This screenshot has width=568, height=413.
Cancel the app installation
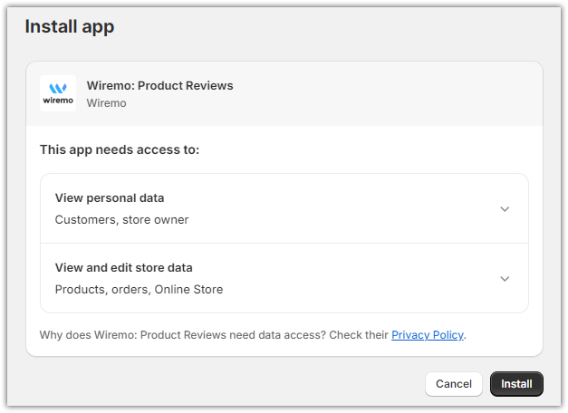tap(454, 384)
